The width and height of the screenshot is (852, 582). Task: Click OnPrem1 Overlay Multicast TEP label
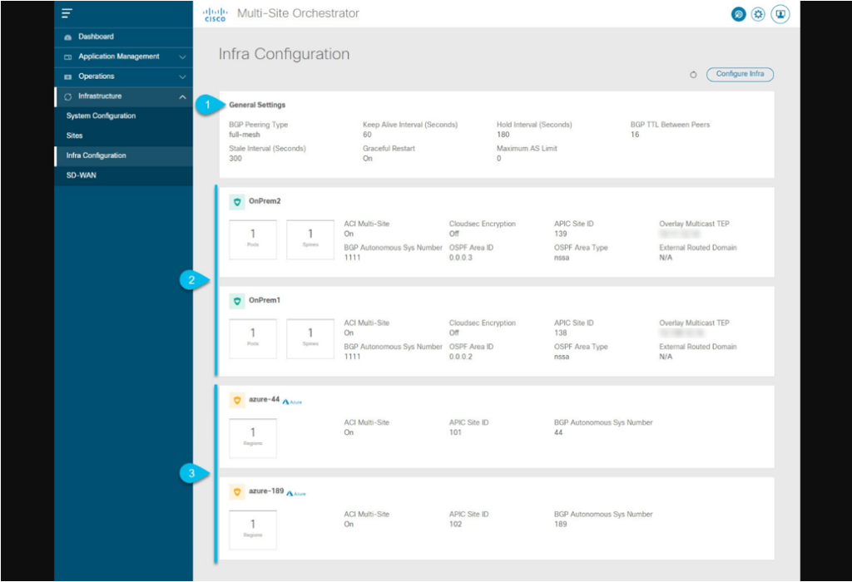(695, 323)
